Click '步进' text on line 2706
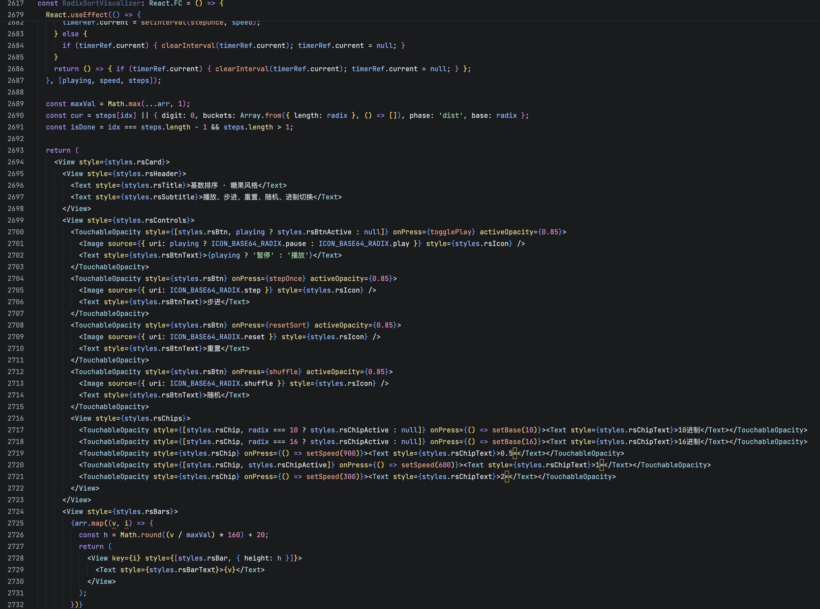 [214, 302]
